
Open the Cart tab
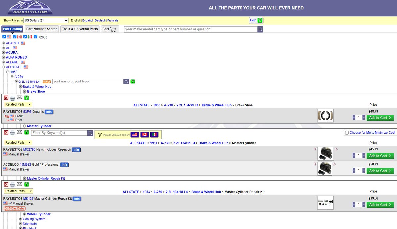click(x=110, y=29)
